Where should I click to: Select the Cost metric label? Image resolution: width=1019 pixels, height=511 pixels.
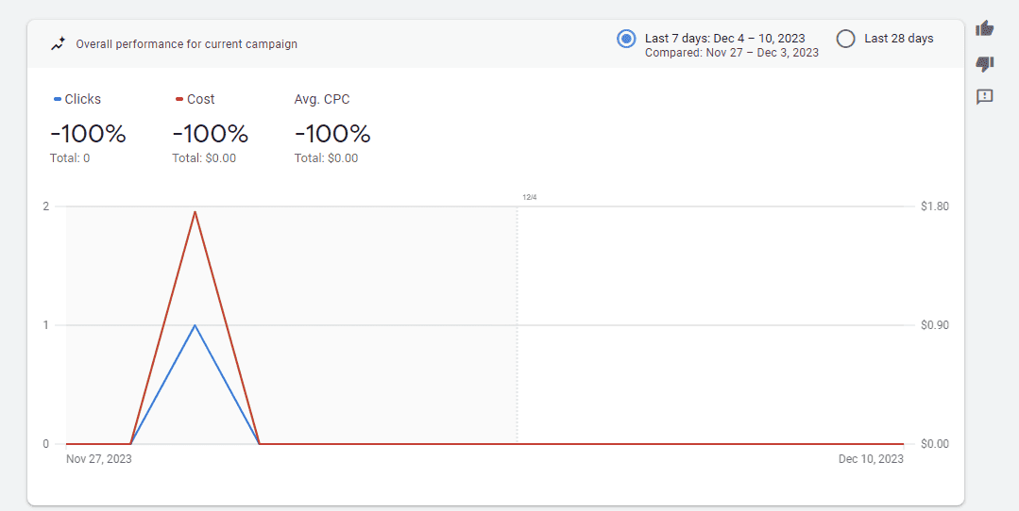[201, 99]
